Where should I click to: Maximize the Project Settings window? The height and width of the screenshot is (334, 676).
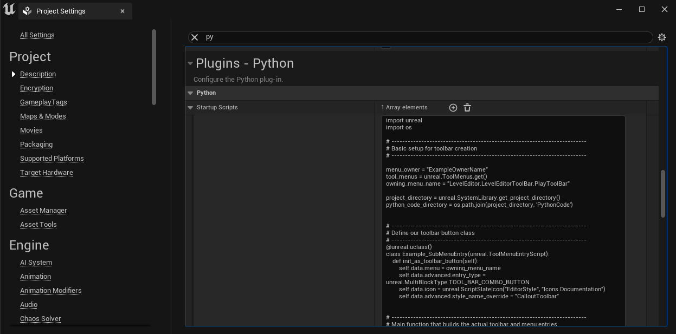(642, 9)
